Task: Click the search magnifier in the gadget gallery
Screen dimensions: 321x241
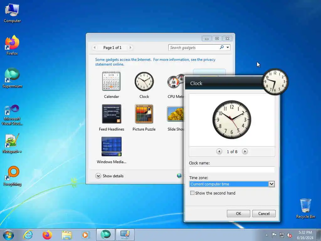Action: pyautogui.click(x=222, y=47)
